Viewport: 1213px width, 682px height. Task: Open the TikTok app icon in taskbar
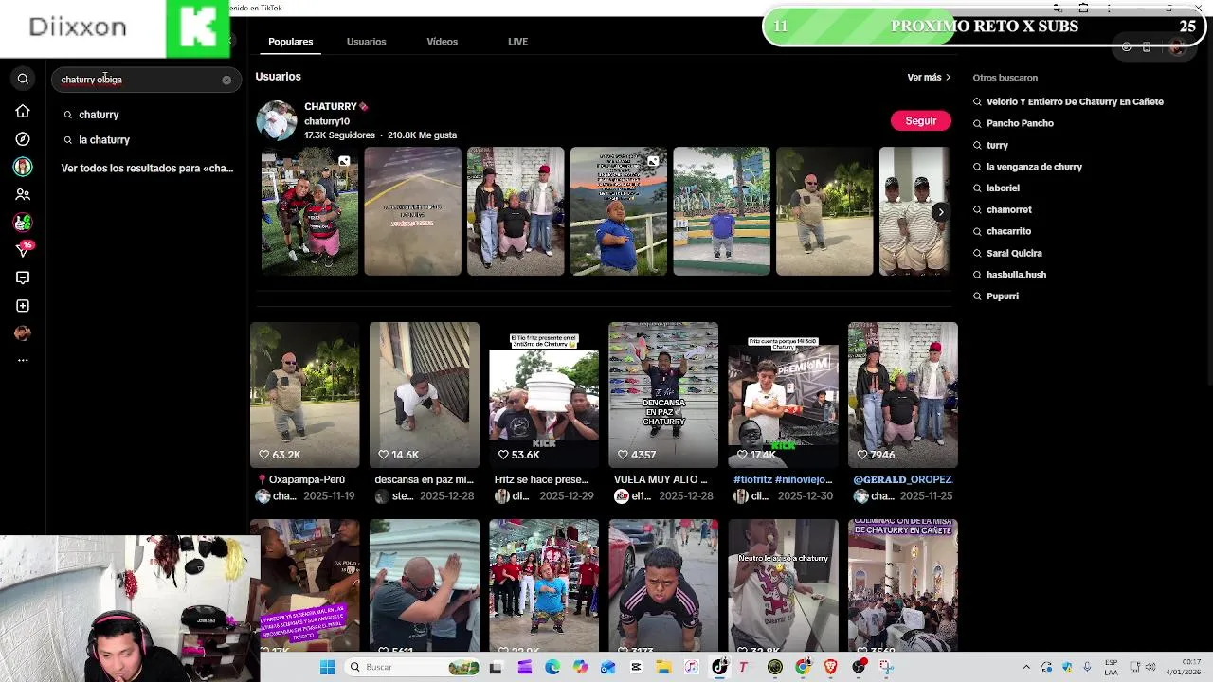(x=719, y=668)
